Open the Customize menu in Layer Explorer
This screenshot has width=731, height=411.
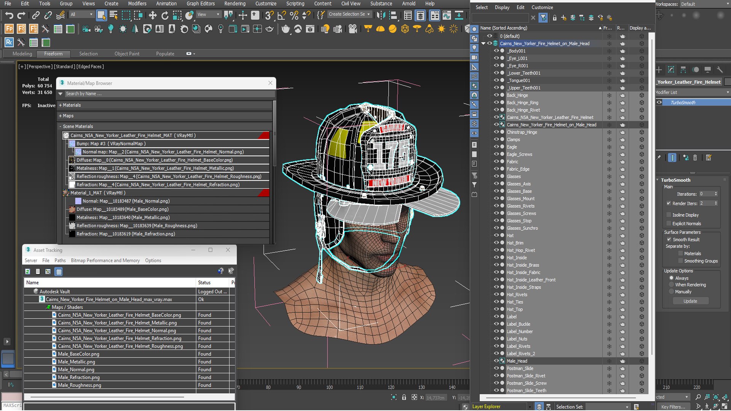[542, 7]
